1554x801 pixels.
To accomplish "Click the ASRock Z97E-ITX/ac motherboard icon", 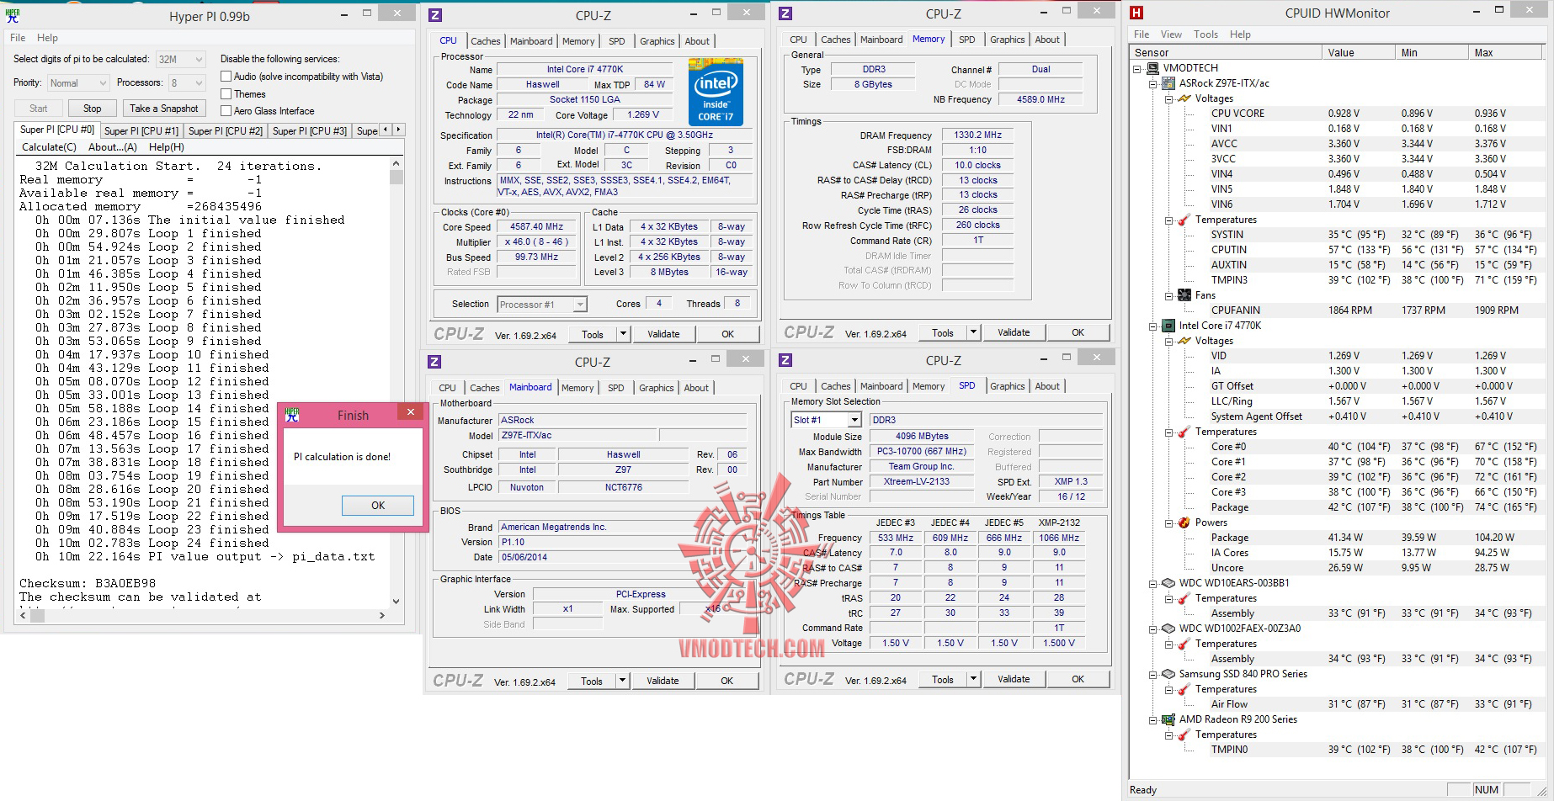I will tap(1168, 83).
